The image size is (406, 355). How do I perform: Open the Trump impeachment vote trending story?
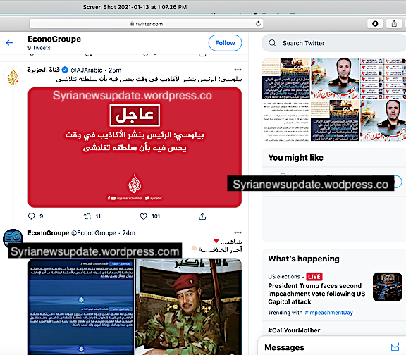tap(316, 294)
